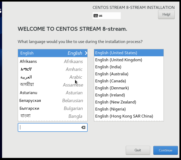Choose English (Nigeria) locale
The height and width of the screenshot is (160, 181).
tap(129, 109)
